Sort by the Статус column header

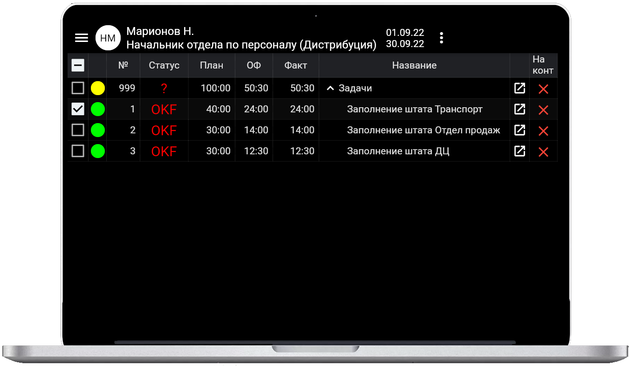click(164, 65)
